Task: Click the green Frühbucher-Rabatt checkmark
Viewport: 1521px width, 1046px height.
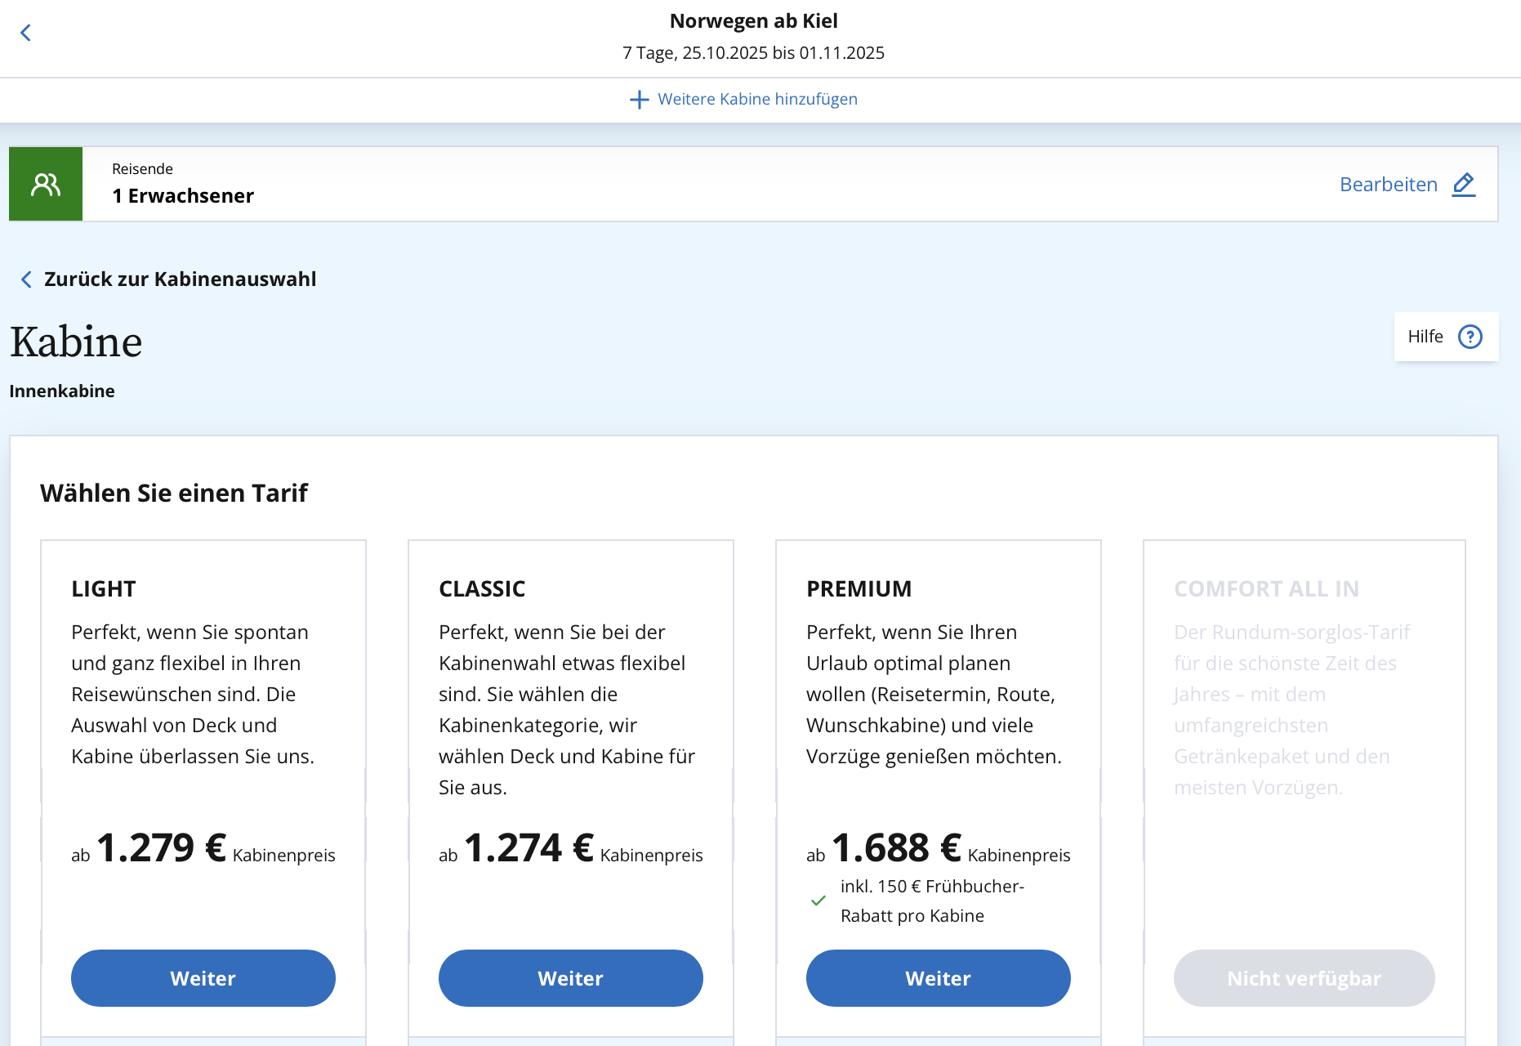Action: (818, 901)
